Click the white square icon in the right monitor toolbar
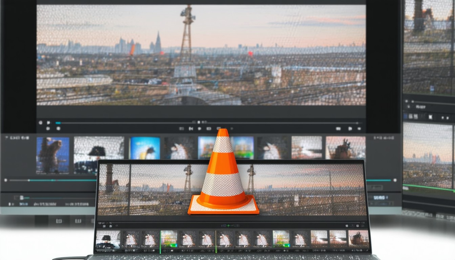Viewport: 455px width, 260px height. pos(430,117)
